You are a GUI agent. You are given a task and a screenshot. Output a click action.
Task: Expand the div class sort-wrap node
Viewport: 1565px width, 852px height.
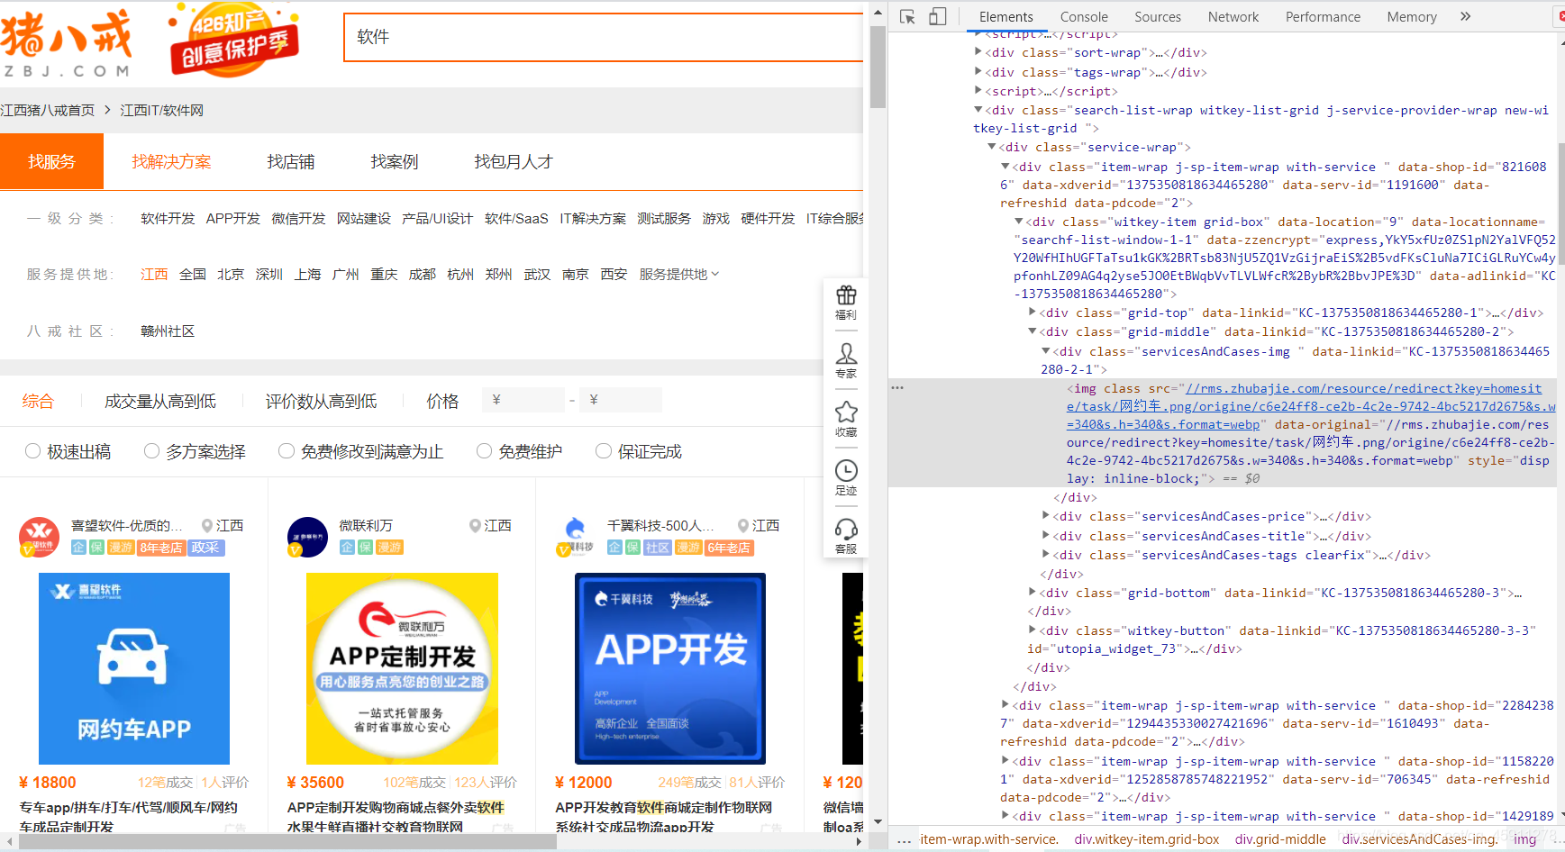pyautogui.click(x=978, y=52)
